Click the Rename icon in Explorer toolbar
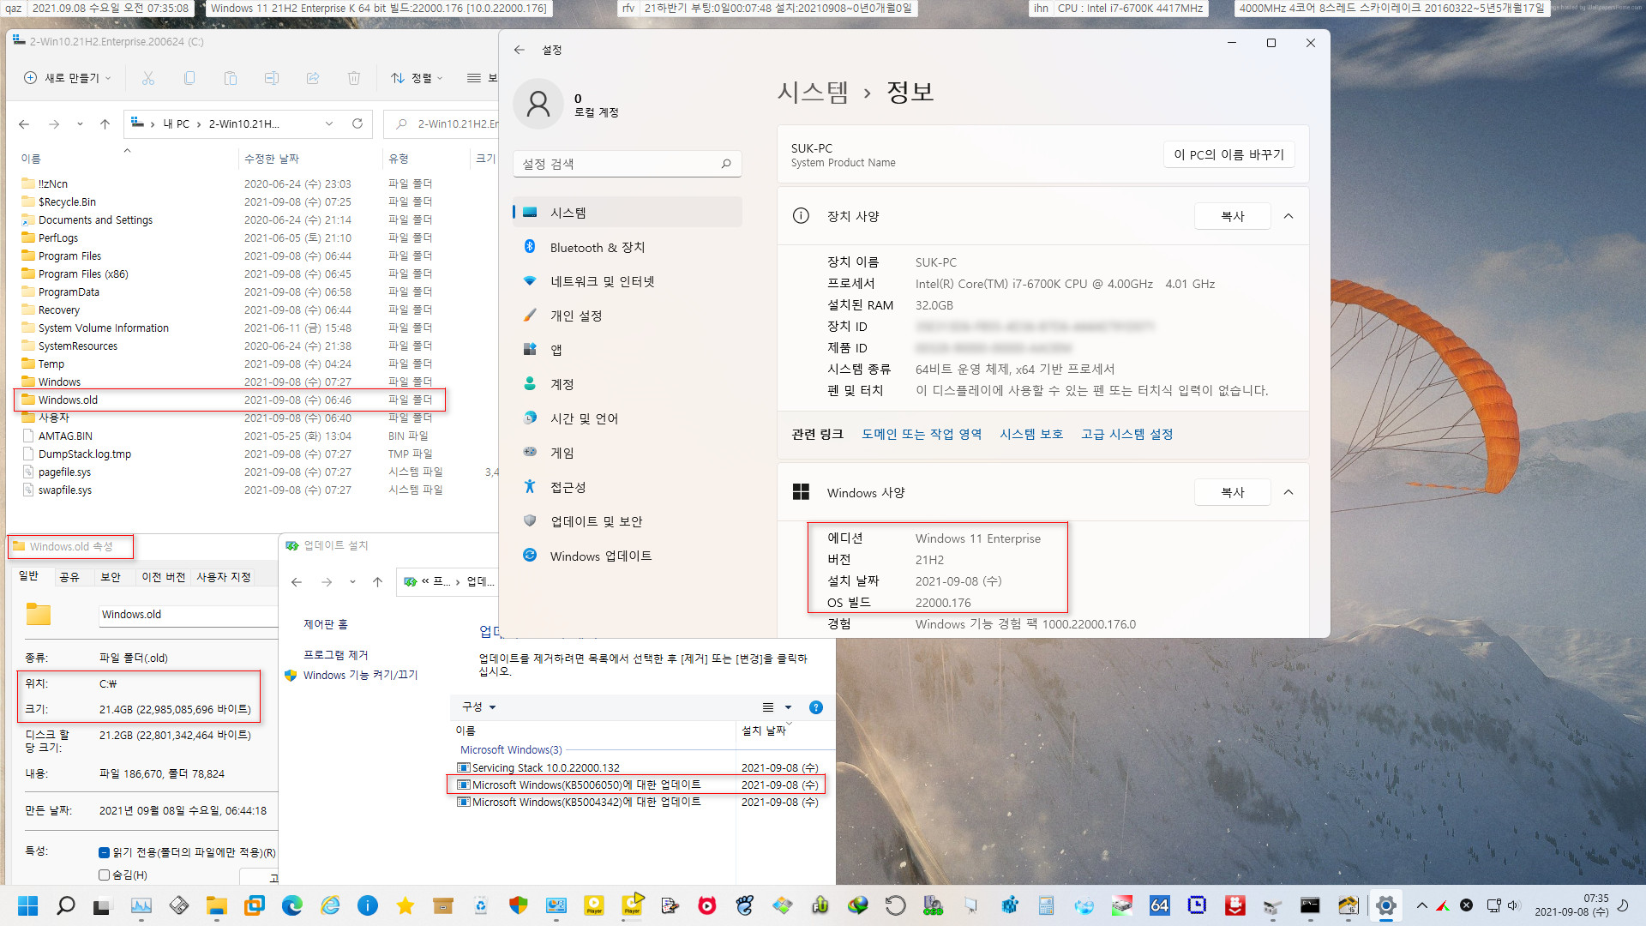Image resolution: width=1646 pixels, height=926 pixels. (x=272, y=78)
